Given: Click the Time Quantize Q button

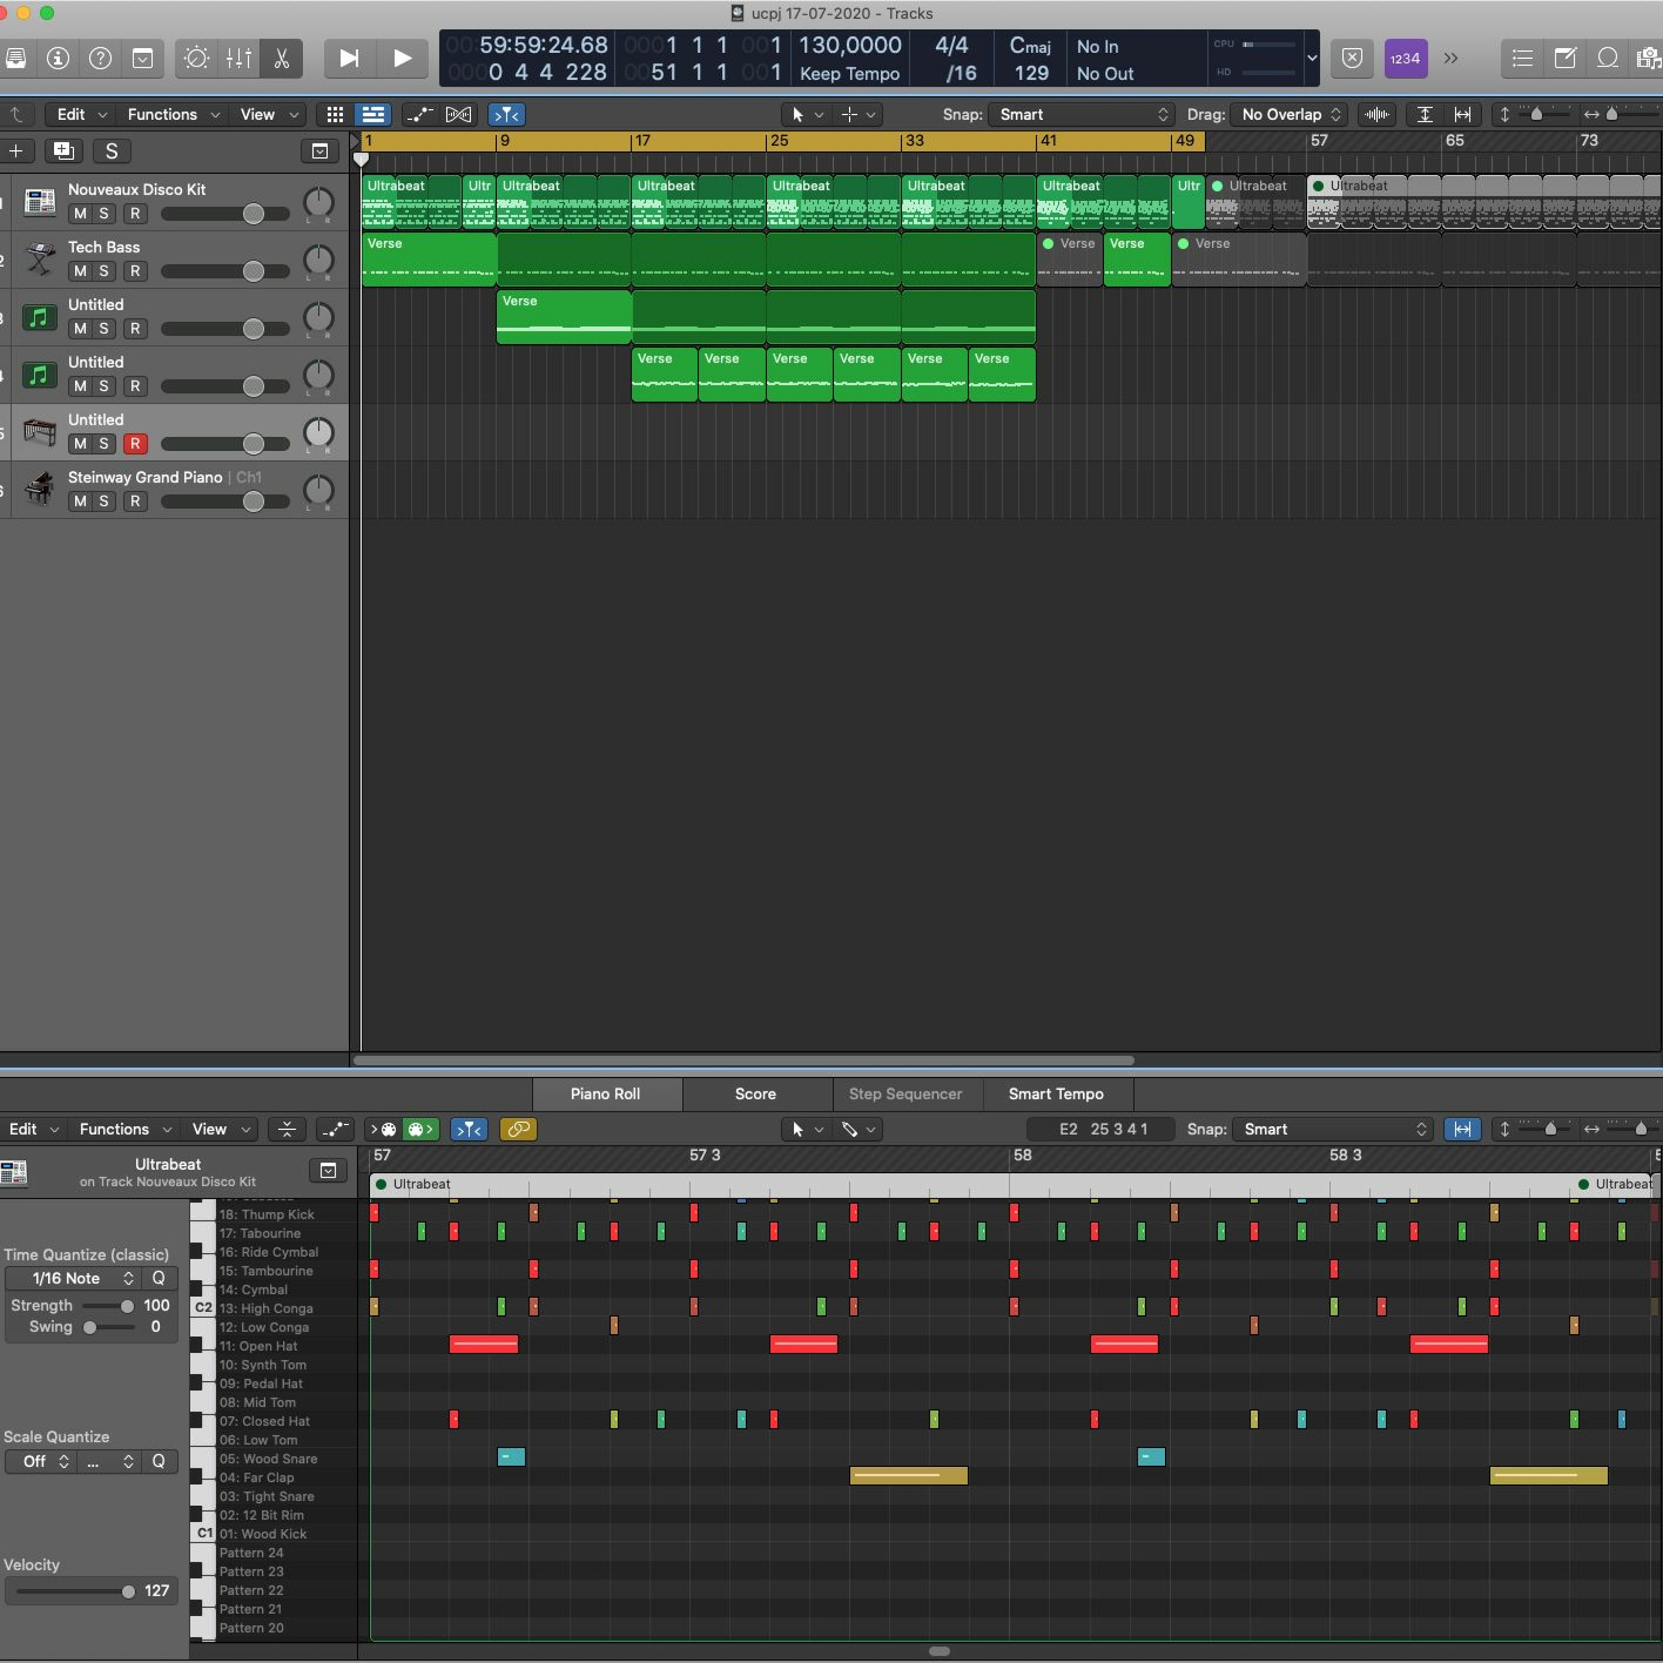Looking at the screenshot, I should click(159, 1278).
